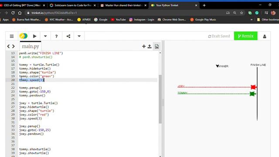Click the cast/install icon in address bar
This screenshot has width=279, height=157.
pos(228,13)
